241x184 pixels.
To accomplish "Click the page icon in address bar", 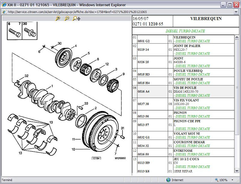I will [x=5, y=12].
